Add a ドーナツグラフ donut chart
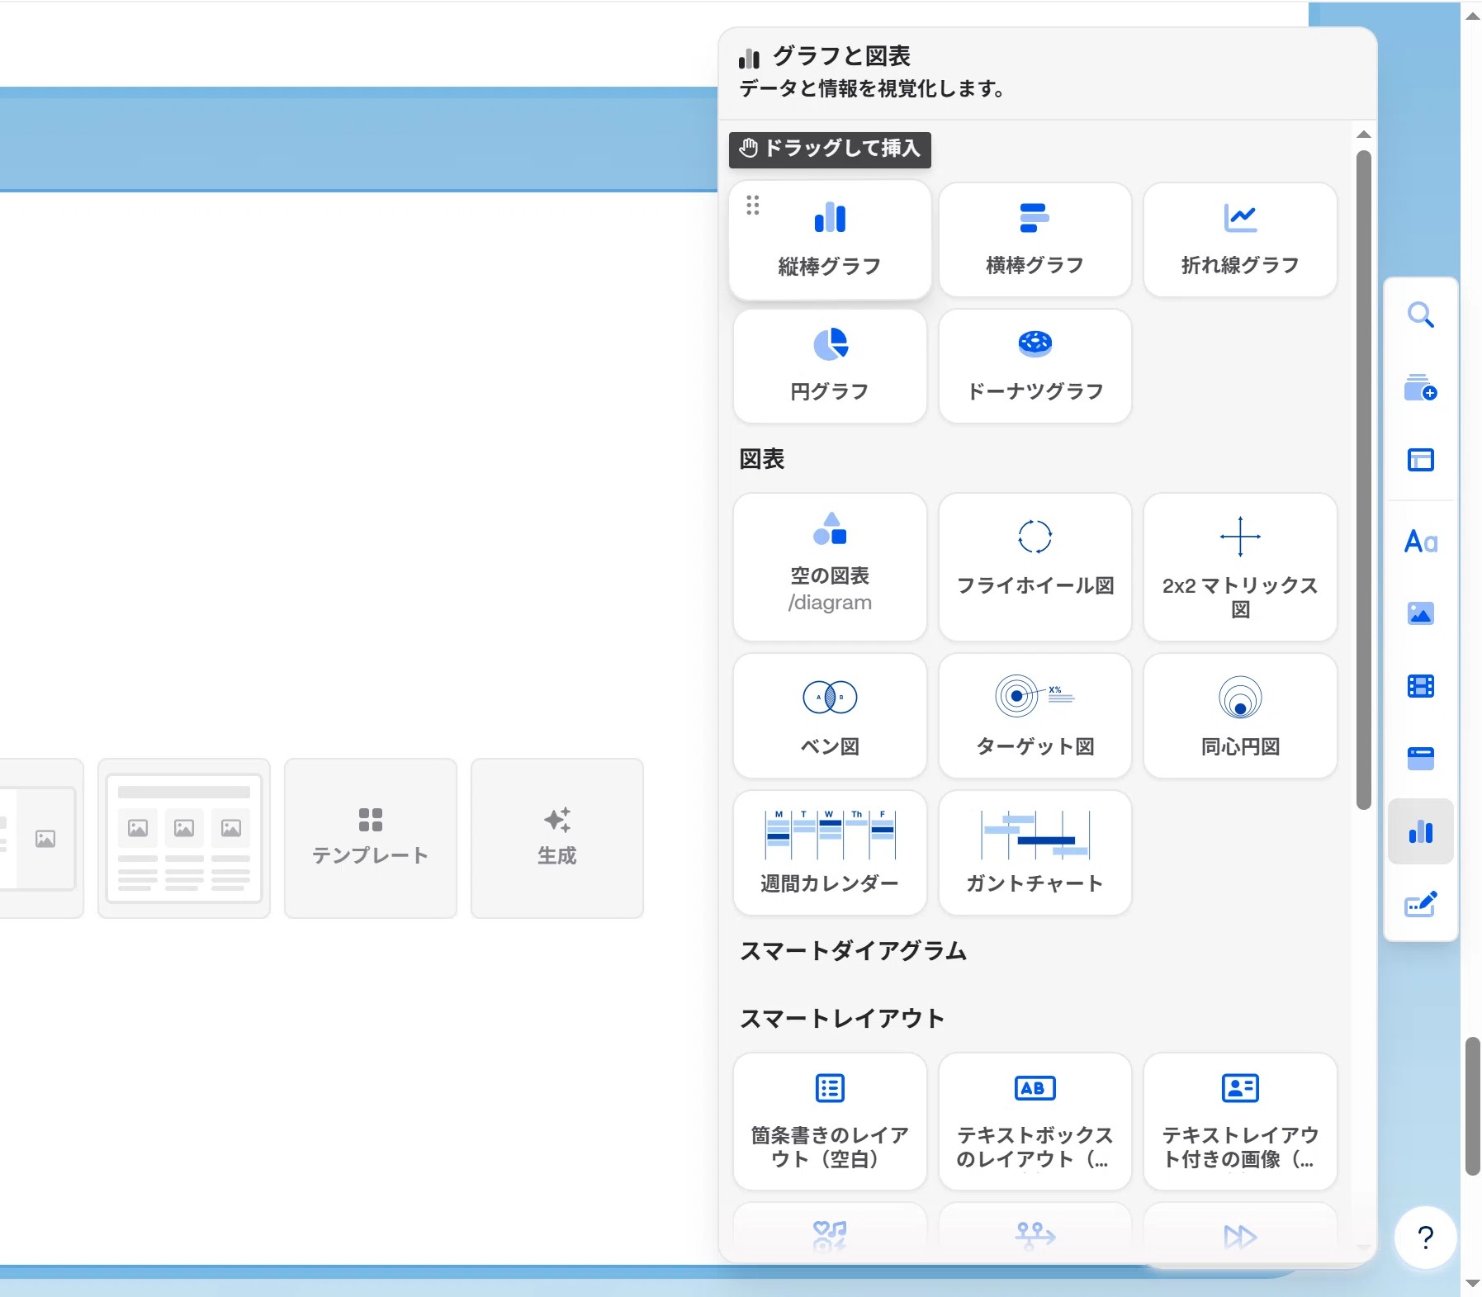 click(x=1035, y=366)
